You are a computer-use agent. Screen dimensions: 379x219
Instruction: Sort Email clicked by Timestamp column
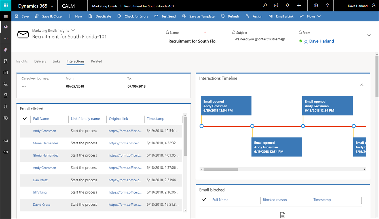[155, 119]
